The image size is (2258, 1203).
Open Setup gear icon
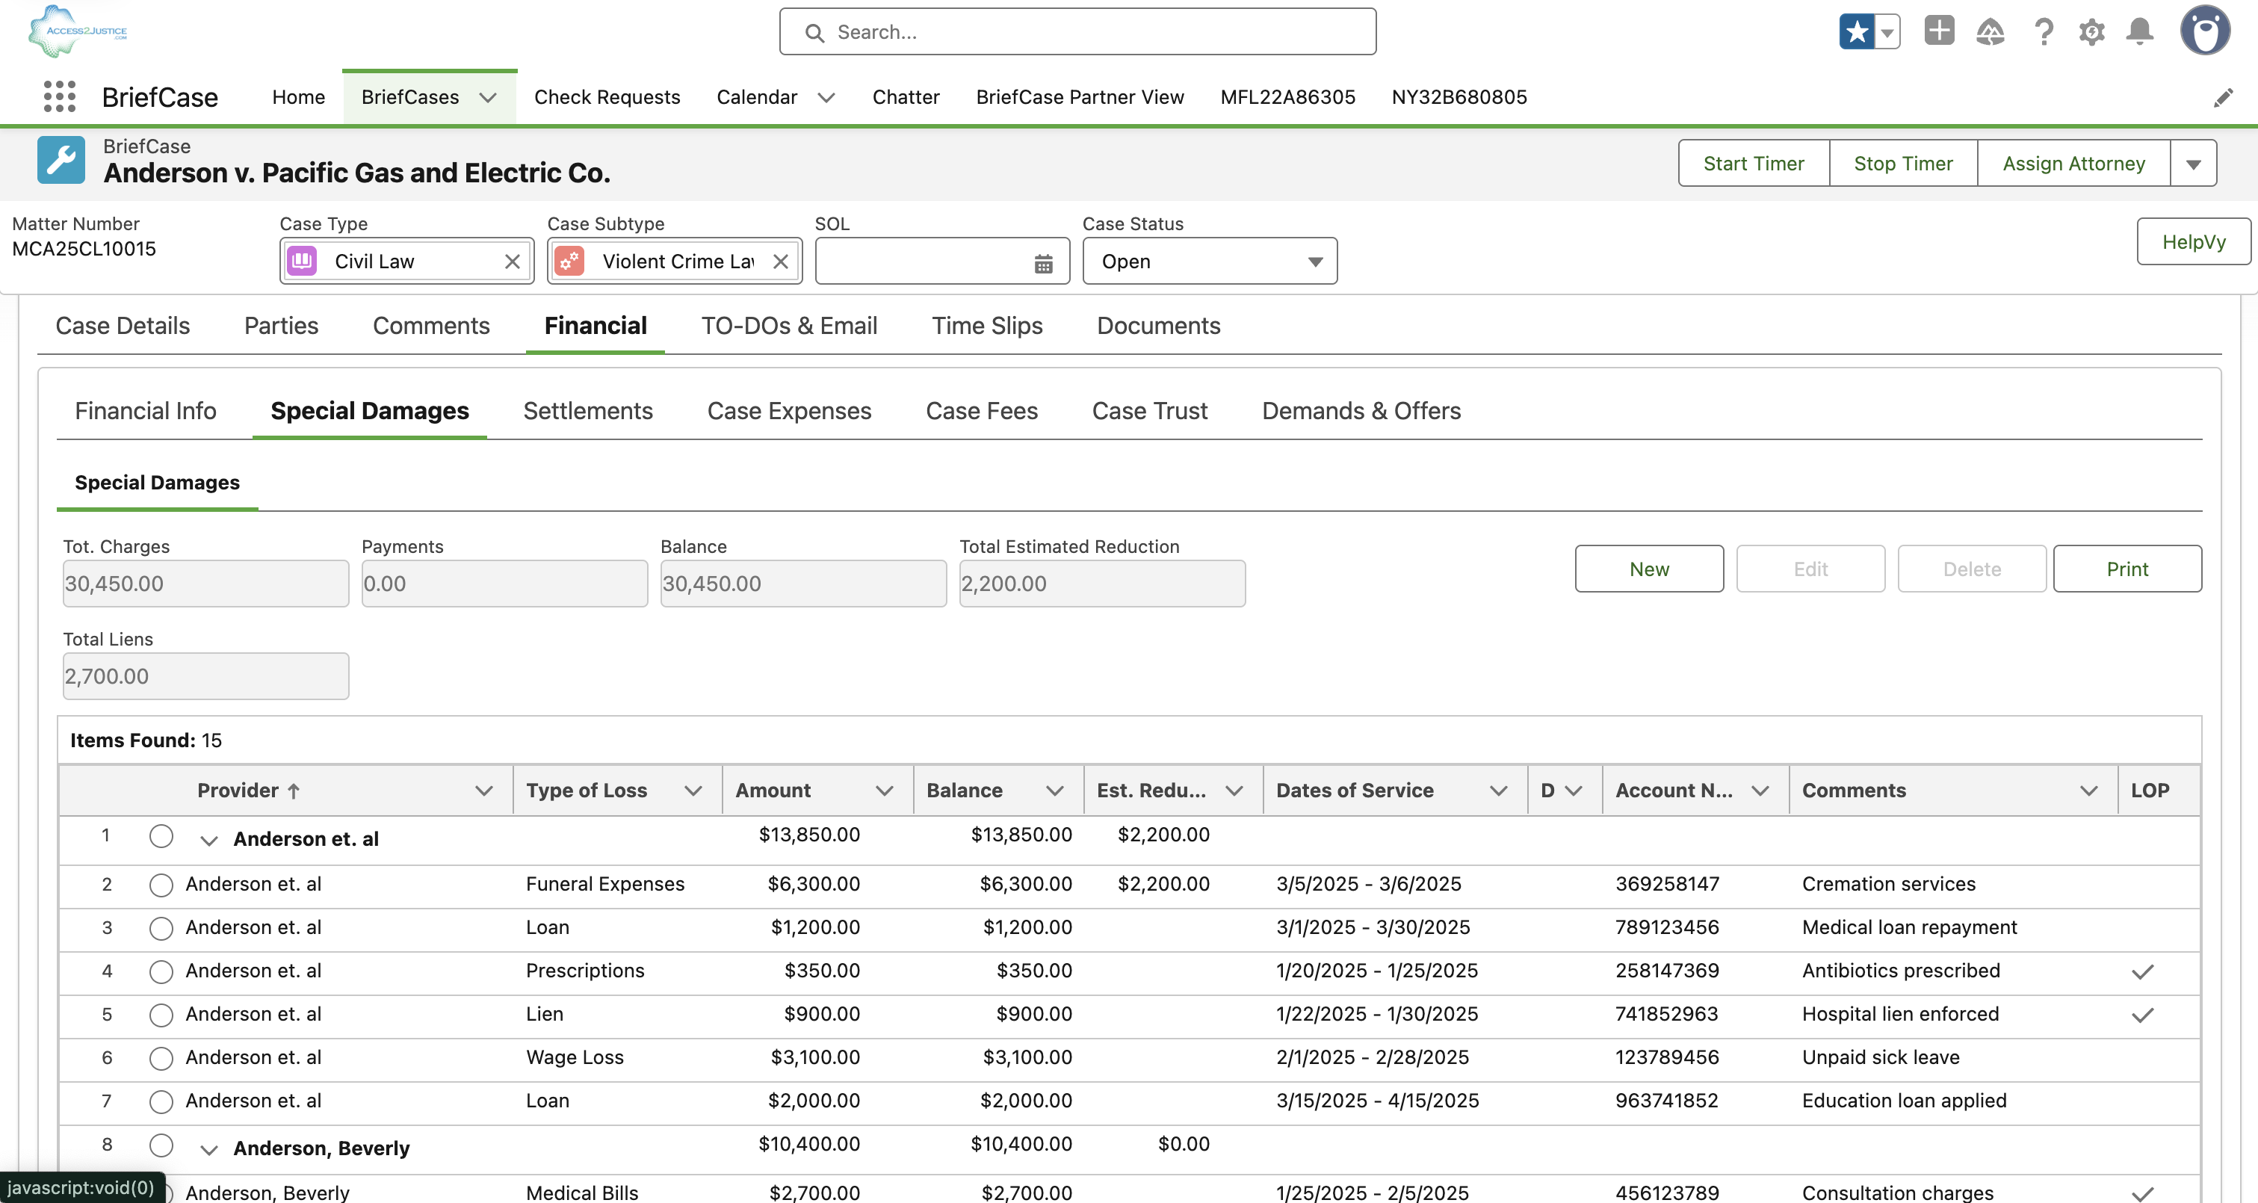[2091, 32]
